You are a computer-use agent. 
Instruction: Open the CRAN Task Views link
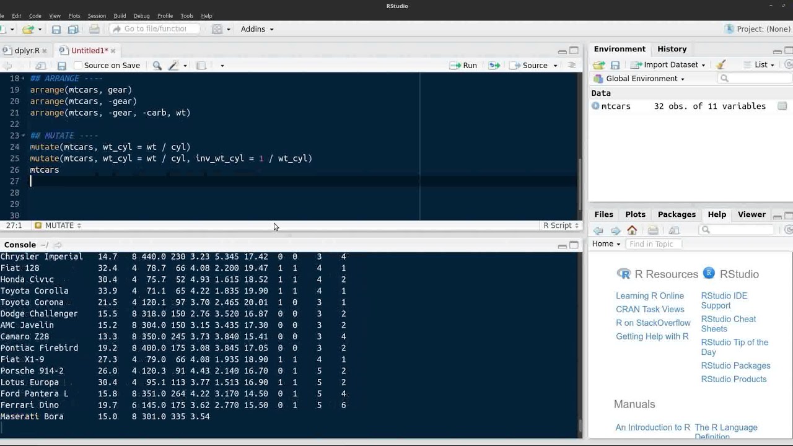[x=650, y=310]
